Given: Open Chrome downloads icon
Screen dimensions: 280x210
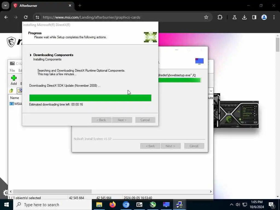Looking at the screenshot, I should pos(244,17).
